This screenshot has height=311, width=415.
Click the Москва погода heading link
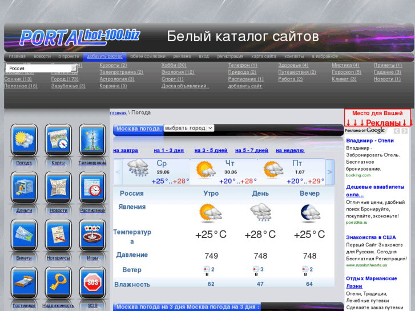coord(139,128)
